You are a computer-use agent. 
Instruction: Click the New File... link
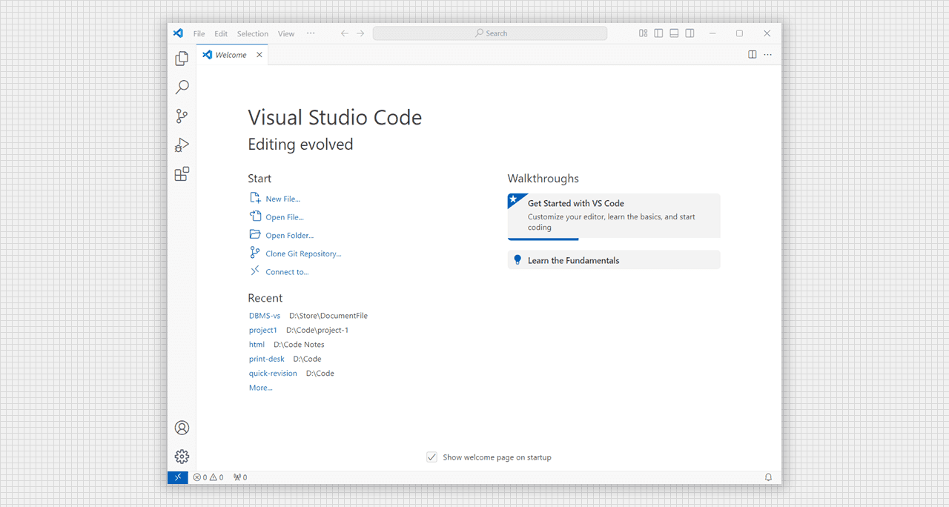point(283,199)
